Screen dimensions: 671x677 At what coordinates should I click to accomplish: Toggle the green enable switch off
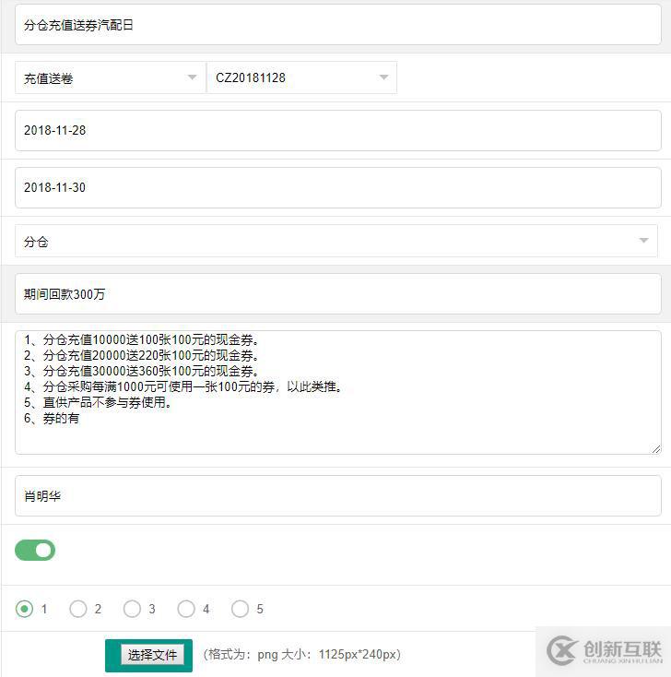[x=35, y=550]
